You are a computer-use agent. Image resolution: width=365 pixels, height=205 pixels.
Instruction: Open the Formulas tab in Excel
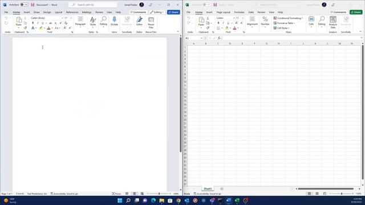240,12
